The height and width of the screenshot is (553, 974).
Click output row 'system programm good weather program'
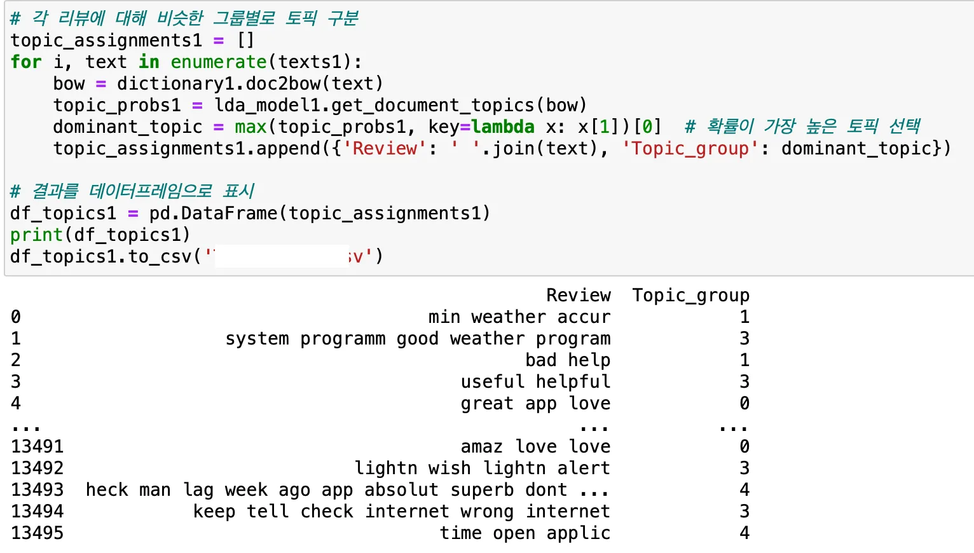(x=417, y=339)
